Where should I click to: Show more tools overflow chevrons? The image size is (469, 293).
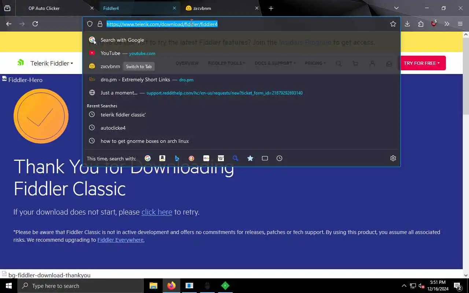click(x=447, y=24)
